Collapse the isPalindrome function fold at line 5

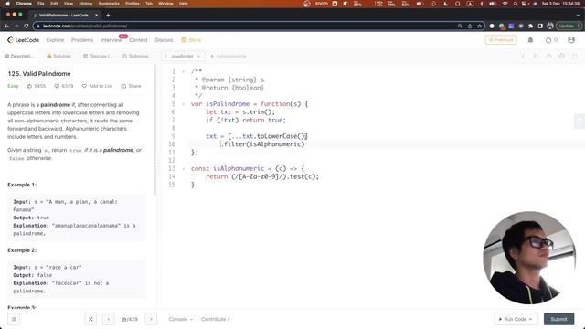pyautogui.click(x=183, y=104)
